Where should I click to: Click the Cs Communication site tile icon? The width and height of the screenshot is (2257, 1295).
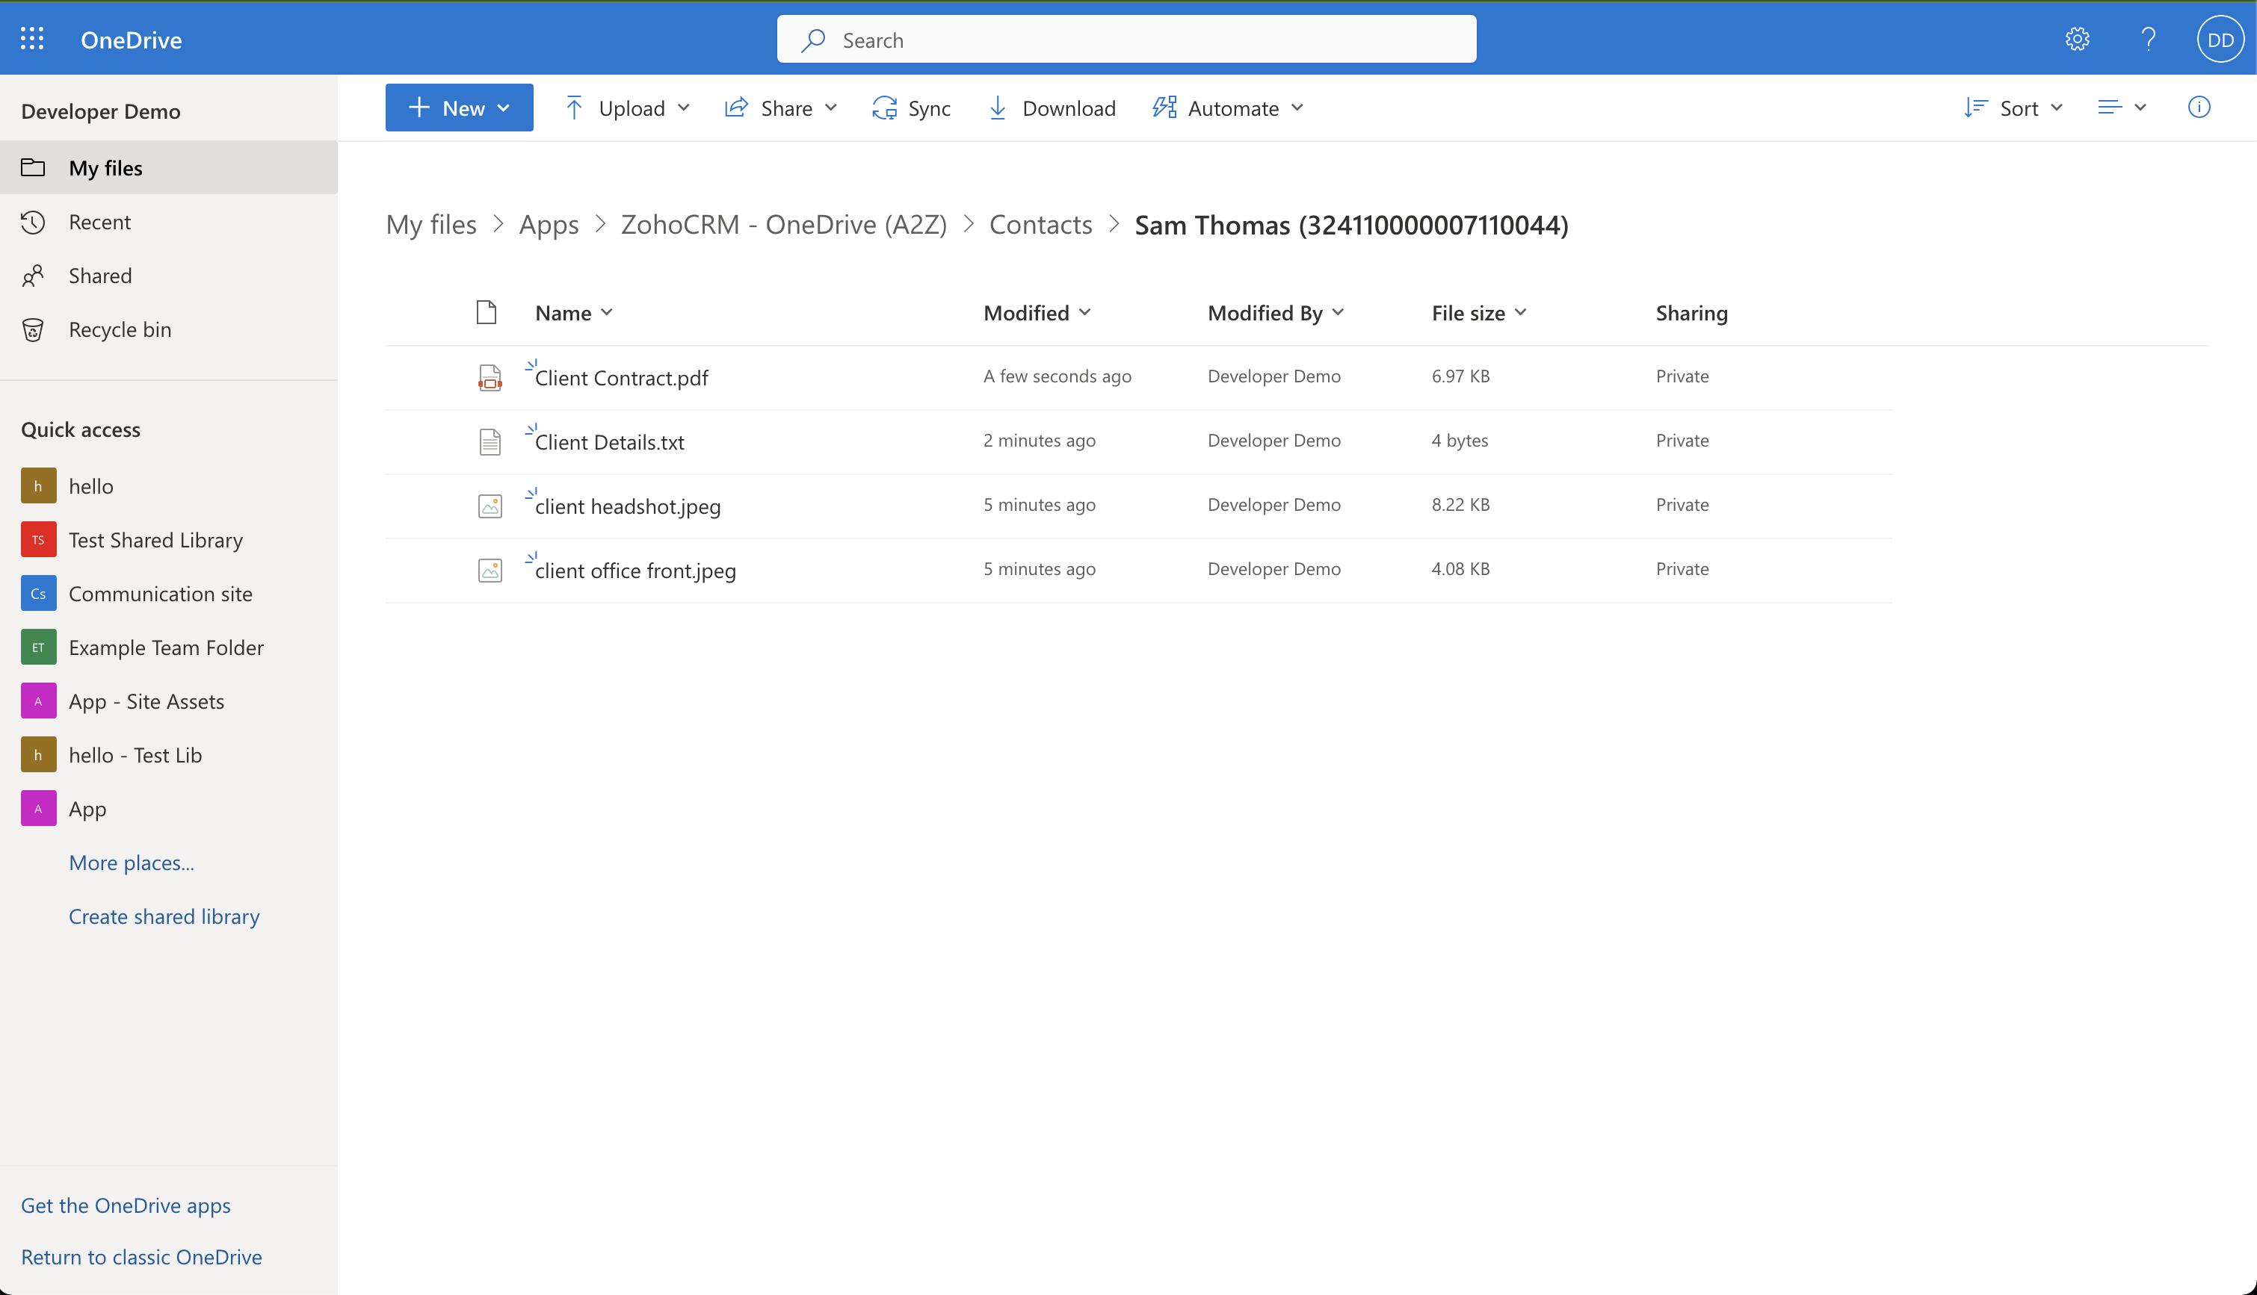point(38,593)
